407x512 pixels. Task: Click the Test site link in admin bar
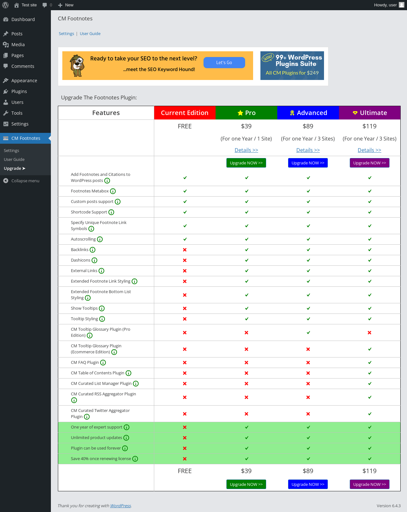[25, 5]
